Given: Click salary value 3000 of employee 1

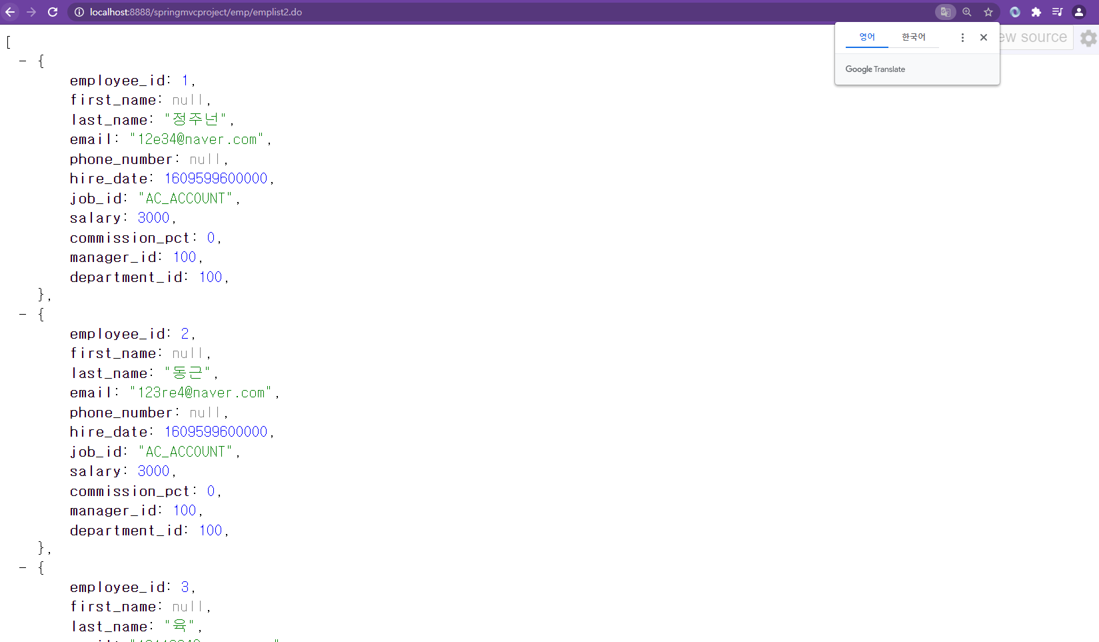Looking at the screenshot, I should [154, 218].
